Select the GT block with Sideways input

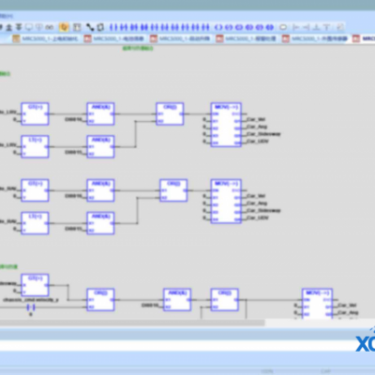point(35,285)
